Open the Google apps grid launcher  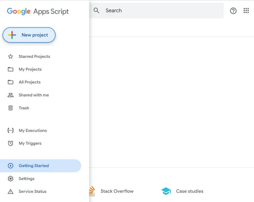(x=246, y=11)
